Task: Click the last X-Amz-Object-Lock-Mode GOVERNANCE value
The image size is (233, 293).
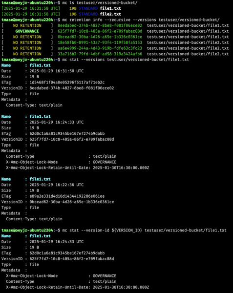Action: click(105, 276)
